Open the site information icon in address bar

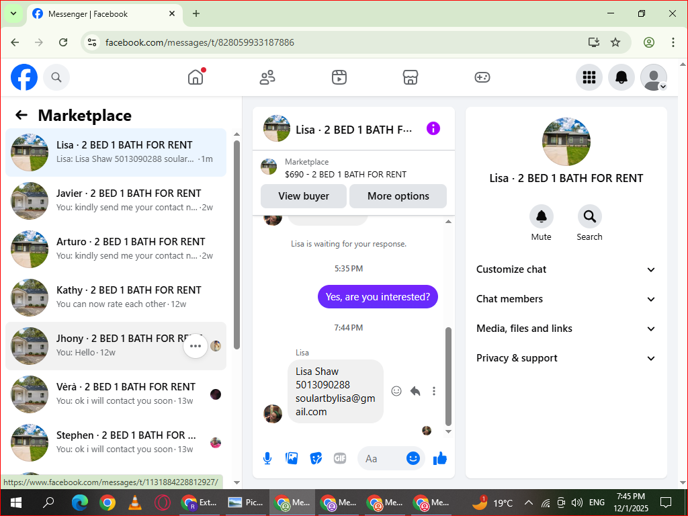[91, 42]
